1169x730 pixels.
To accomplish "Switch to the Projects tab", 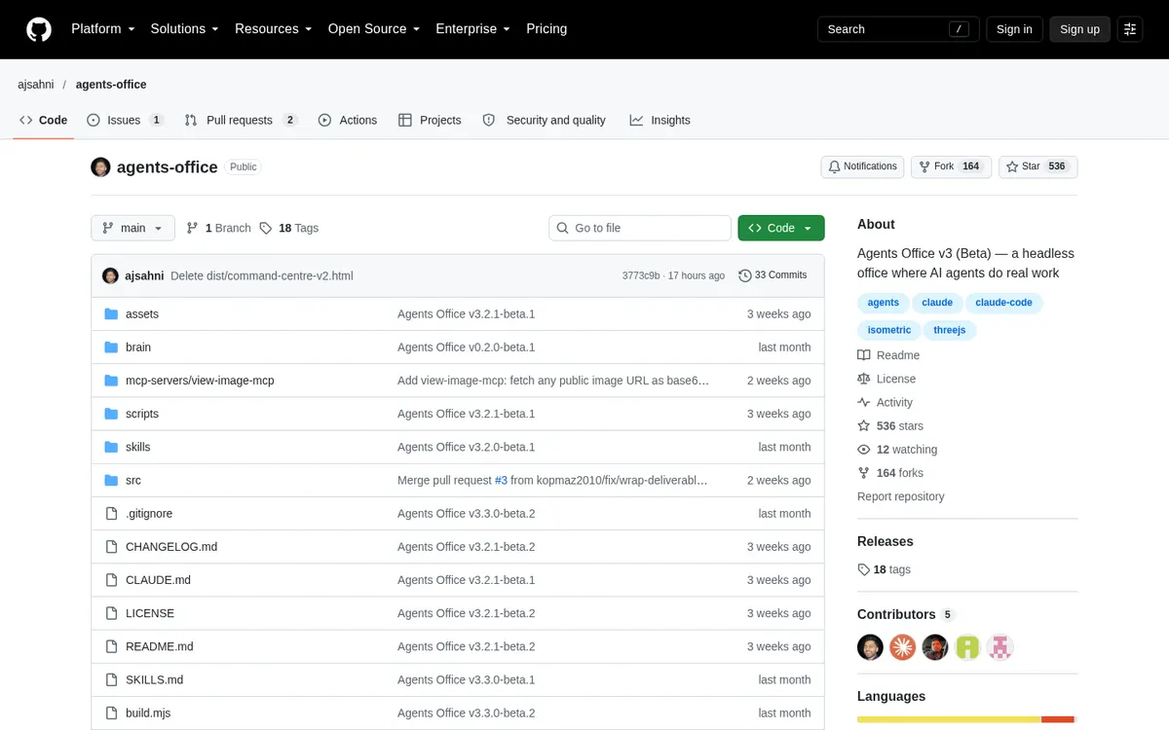I will pos(430,120).
